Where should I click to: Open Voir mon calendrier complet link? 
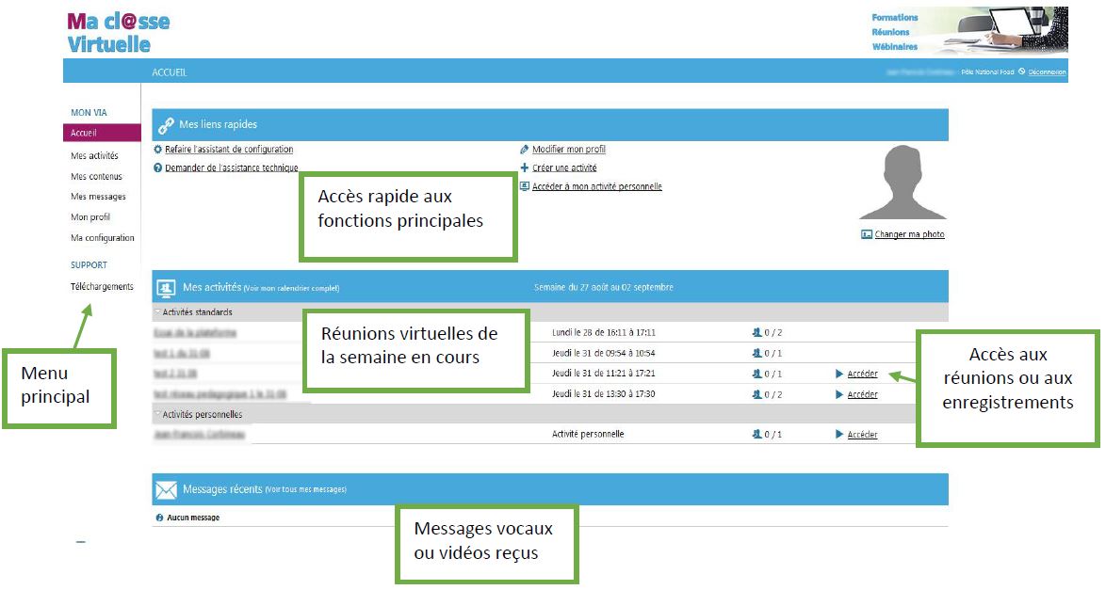(291, 288)
